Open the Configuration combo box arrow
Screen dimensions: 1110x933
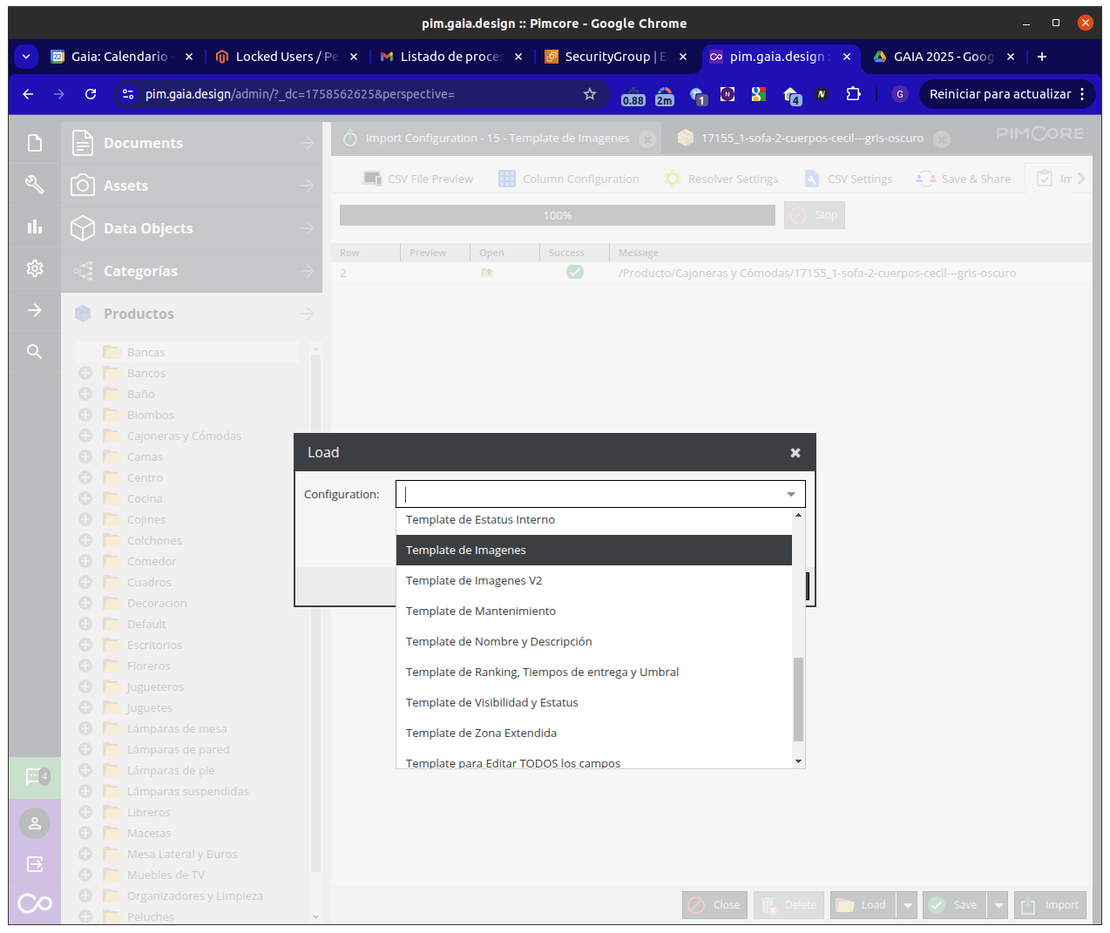pos(791,494)
